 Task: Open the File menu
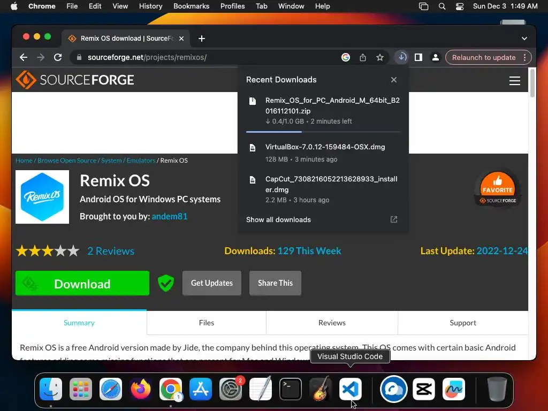(x=72, y=6)
